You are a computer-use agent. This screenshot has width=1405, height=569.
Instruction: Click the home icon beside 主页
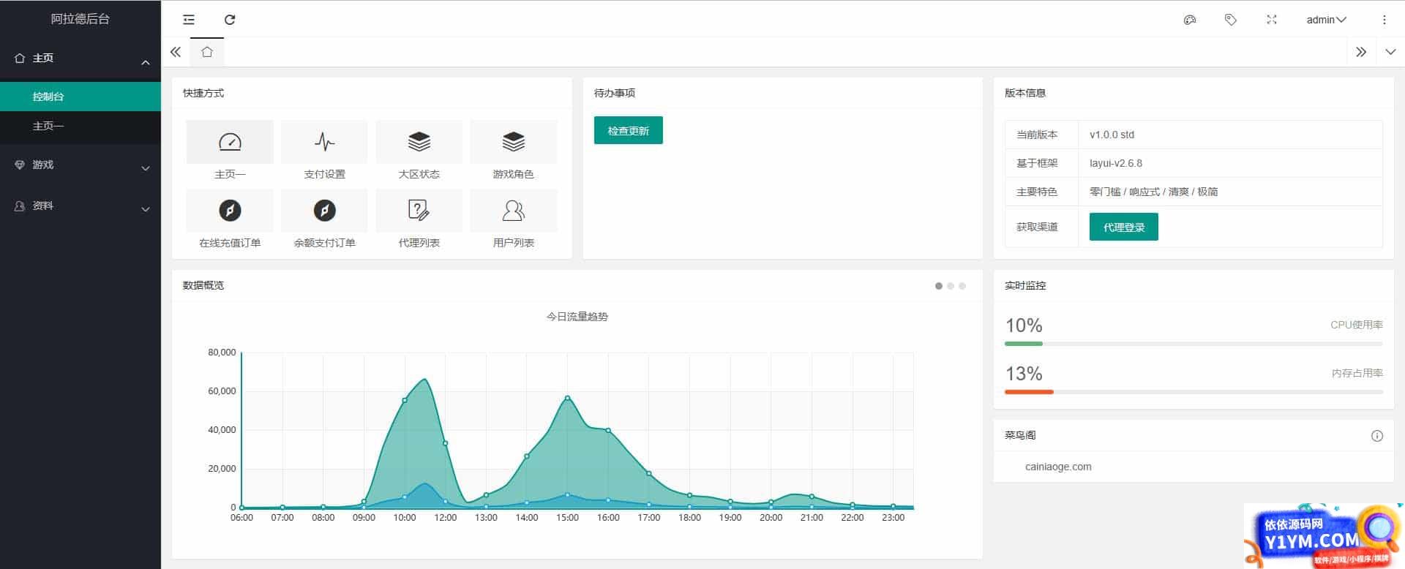[x=20, y=58]
